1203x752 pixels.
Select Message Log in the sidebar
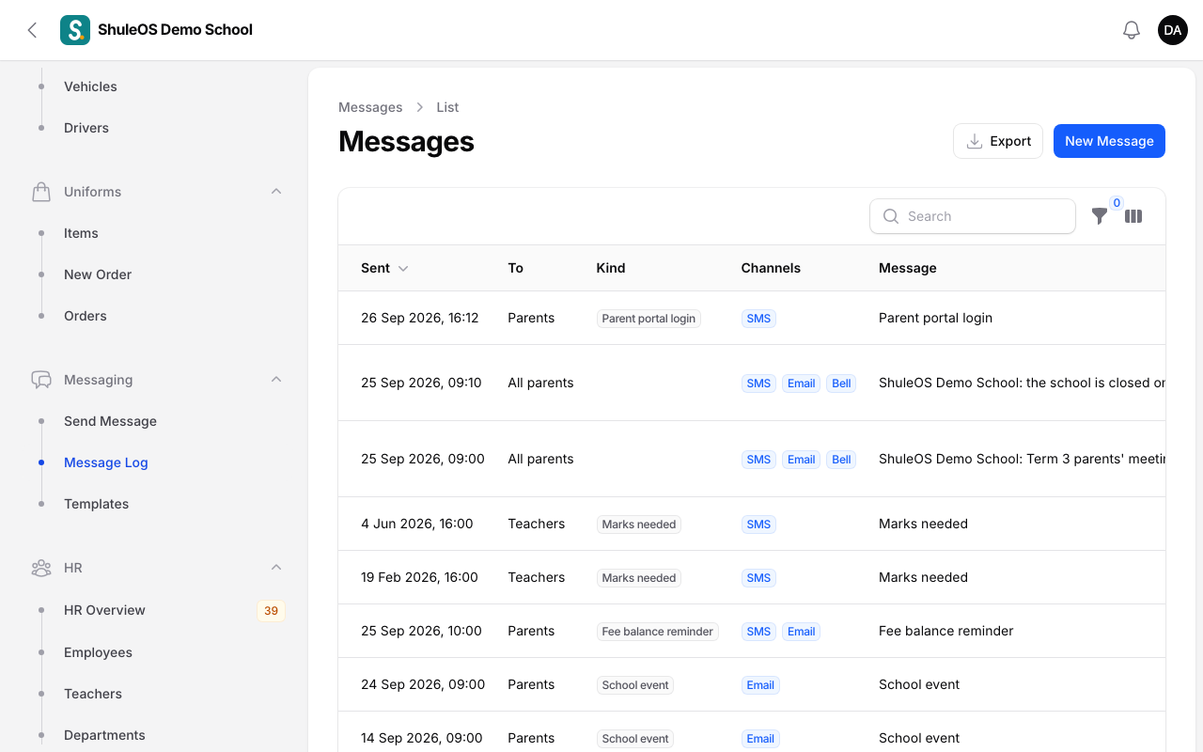click(106, 462)
